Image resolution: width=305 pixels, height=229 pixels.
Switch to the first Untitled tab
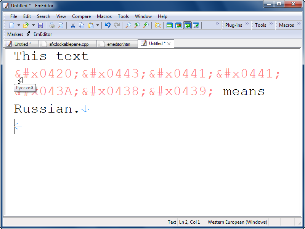(21, 44)
